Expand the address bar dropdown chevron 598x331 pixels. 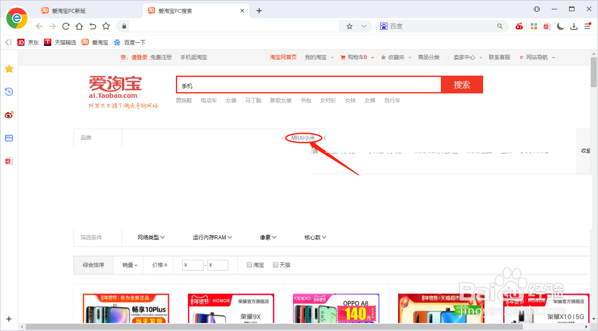(364, 26)
